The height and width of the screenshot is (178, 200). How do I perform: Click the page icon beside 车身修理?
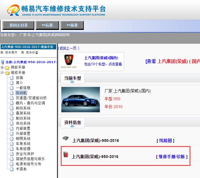12,149
